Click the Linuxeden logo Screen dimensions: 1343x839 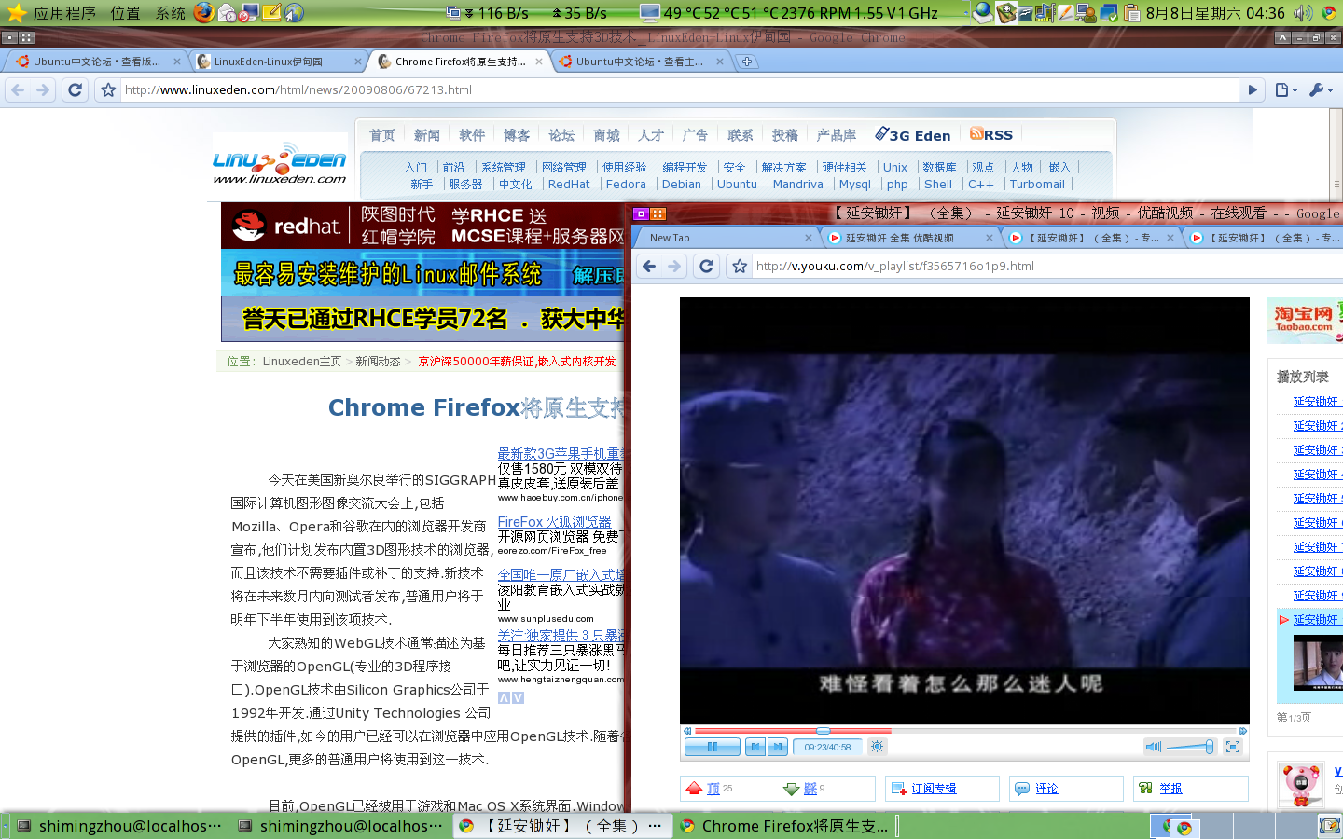click(x=280, y=164)
